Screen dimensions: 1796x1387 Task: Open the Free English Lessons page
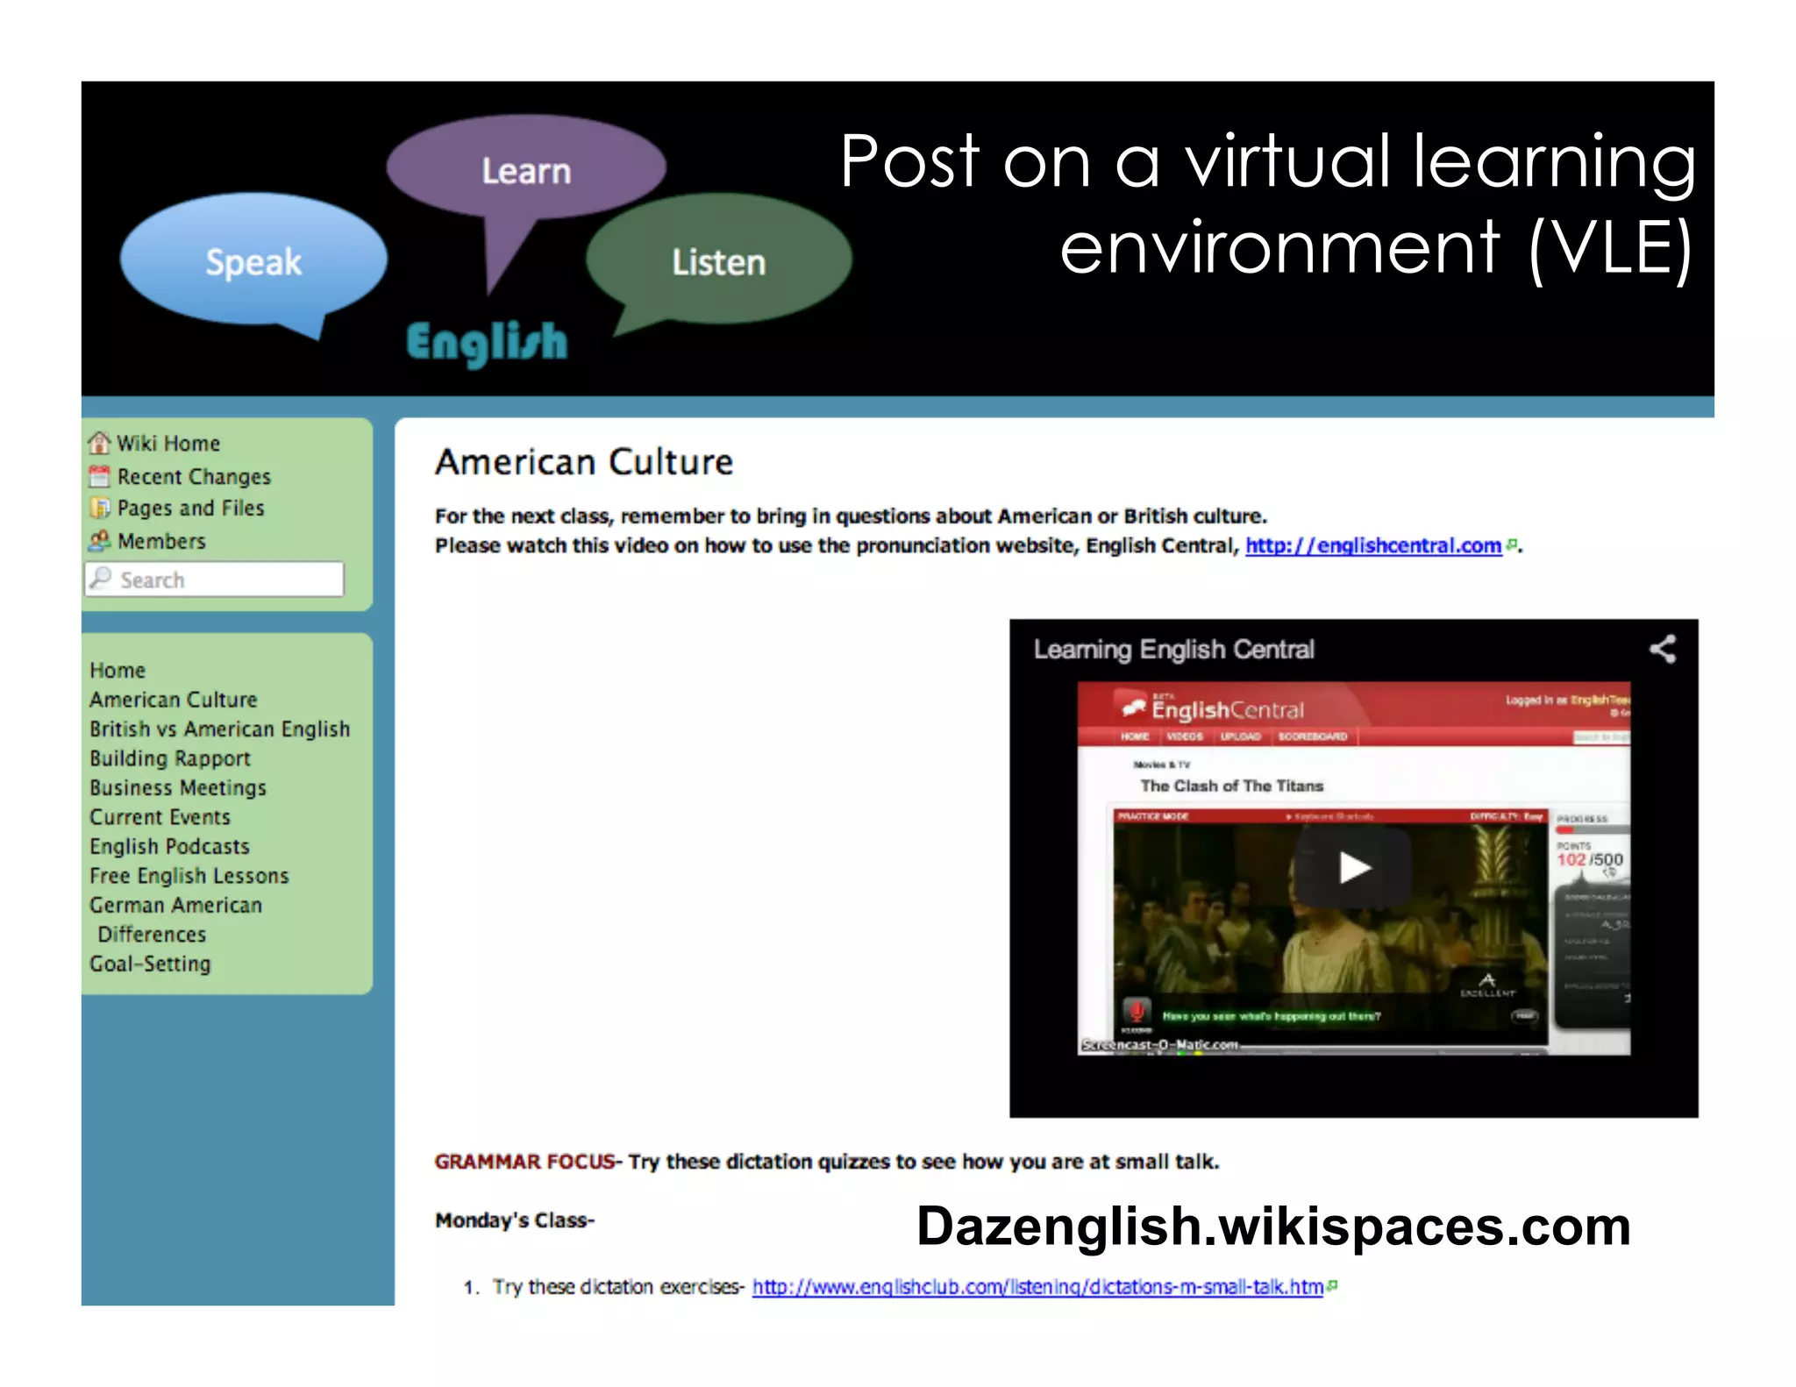pyautogui.click(x=189, y=876)
